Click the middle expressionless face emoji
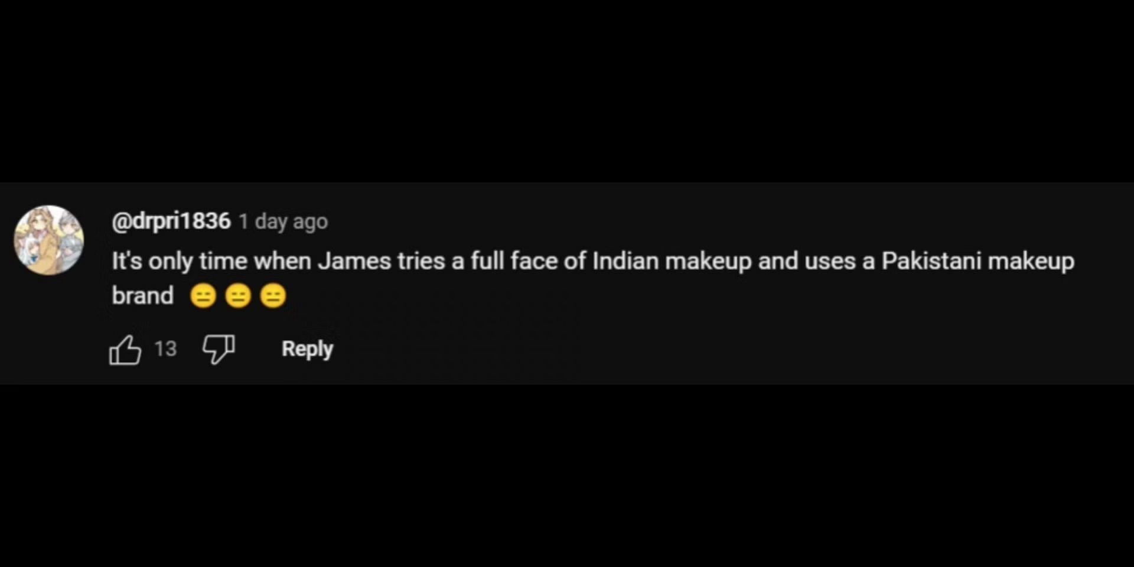 [x=238, y=296]
